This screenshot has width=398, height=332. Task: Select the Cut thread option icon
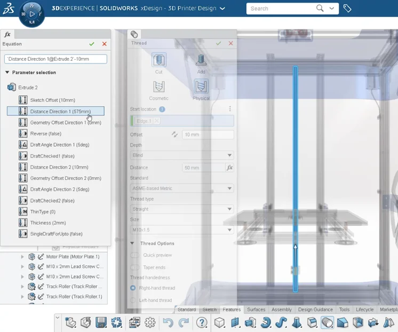158,60
